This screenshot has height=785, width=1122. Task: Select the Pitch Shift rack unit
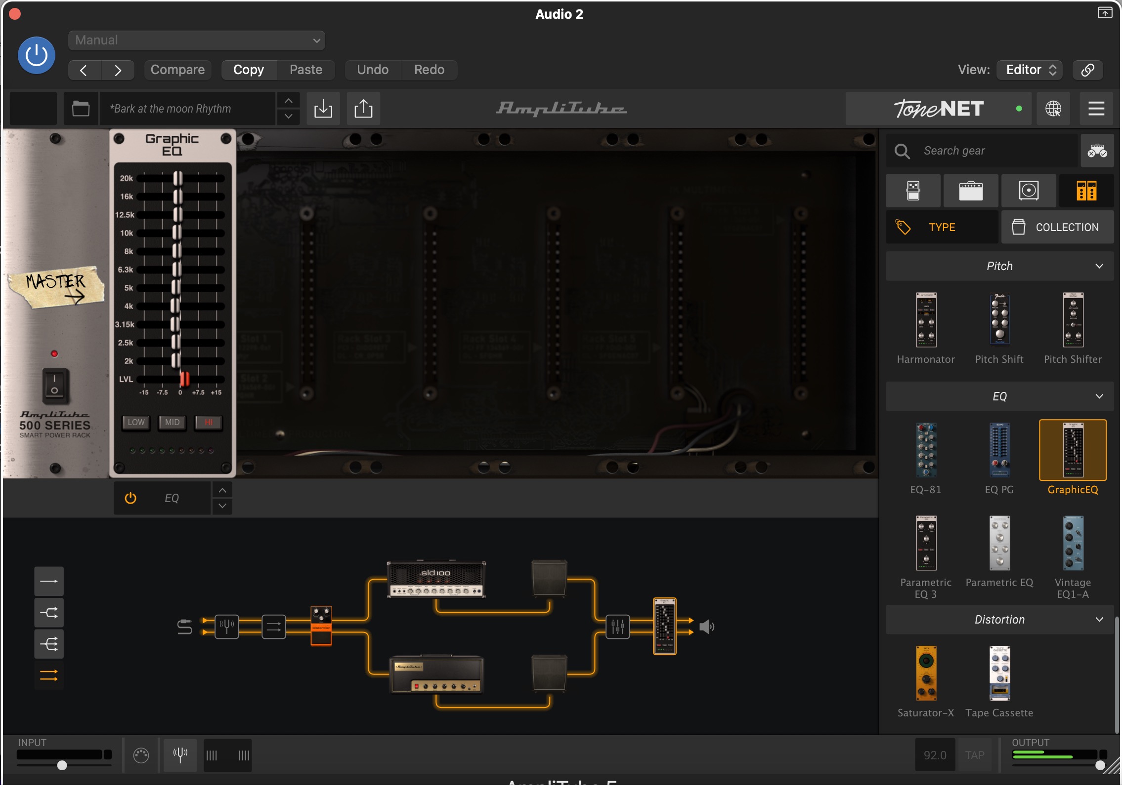[x=999, y=328]
